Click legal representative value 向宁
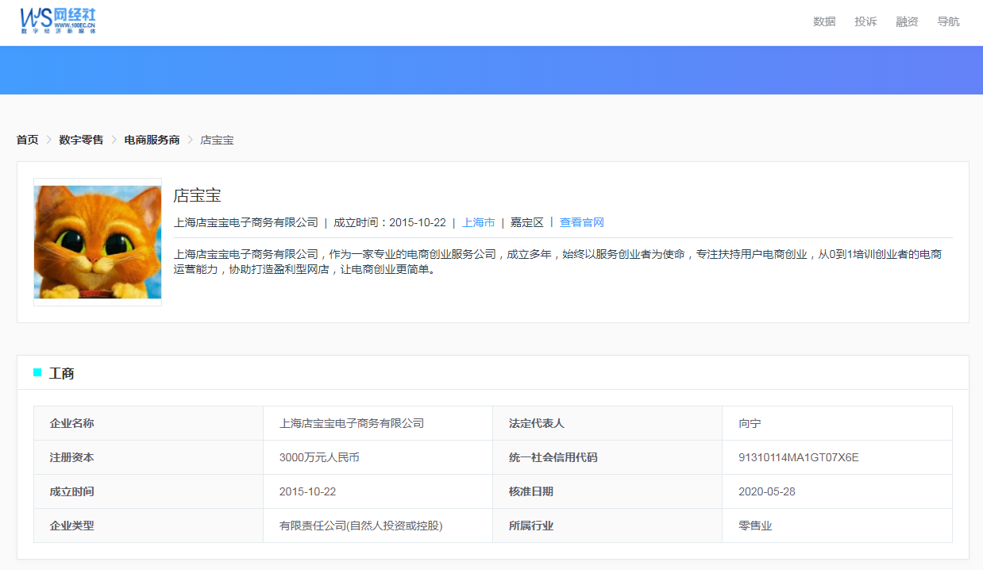The height and width of the screenshot is (570, 983). pyautogui.click(x=750, y=423)
